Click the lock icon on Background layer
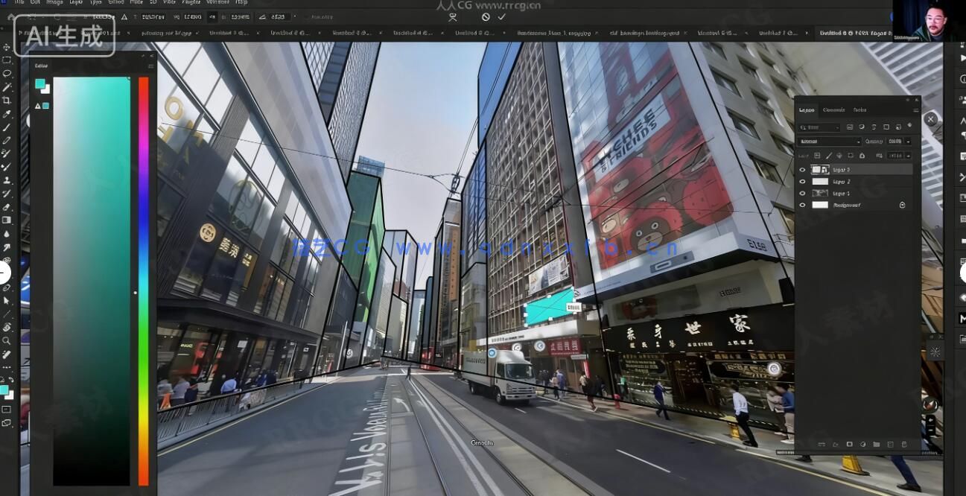 [x=902, y=205]
